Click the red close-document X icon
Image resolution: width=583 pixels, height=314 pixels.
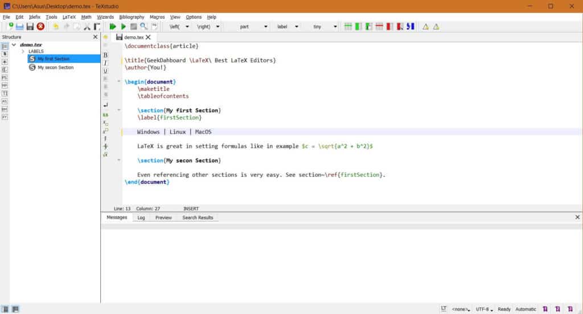[x=40, y=26]
